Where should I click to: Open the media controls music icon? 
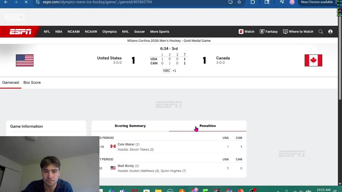[282, 2]
